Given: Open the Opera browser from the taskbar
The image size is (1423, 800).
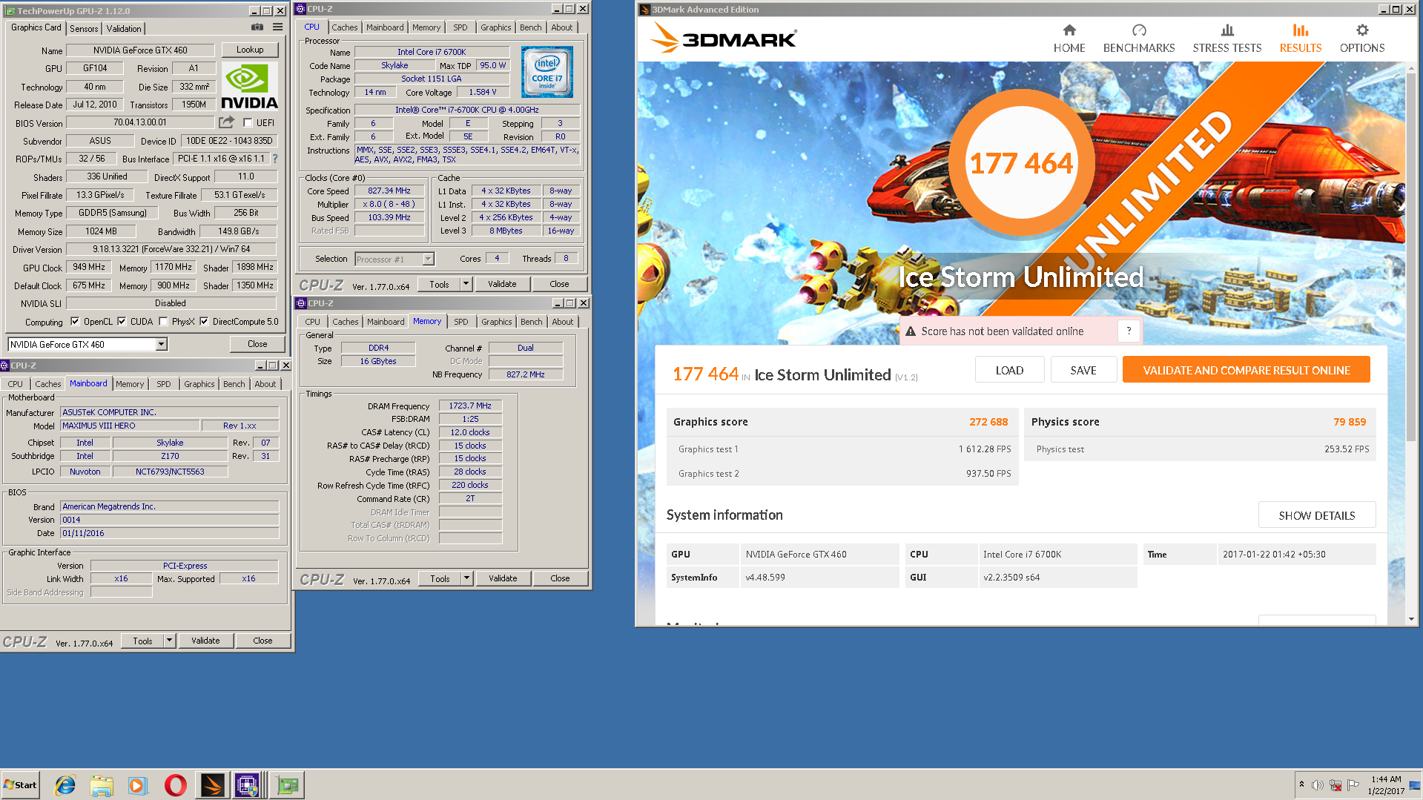Looking at the screenshot, I should 176,785.
